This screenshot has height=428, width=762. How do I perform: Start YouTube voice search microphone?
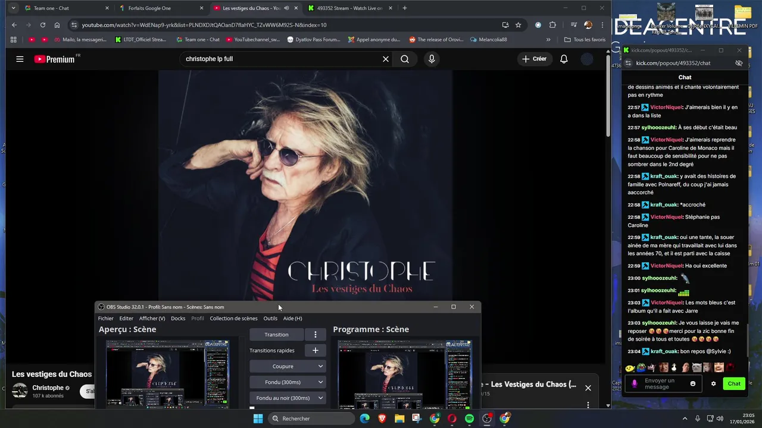432,59
